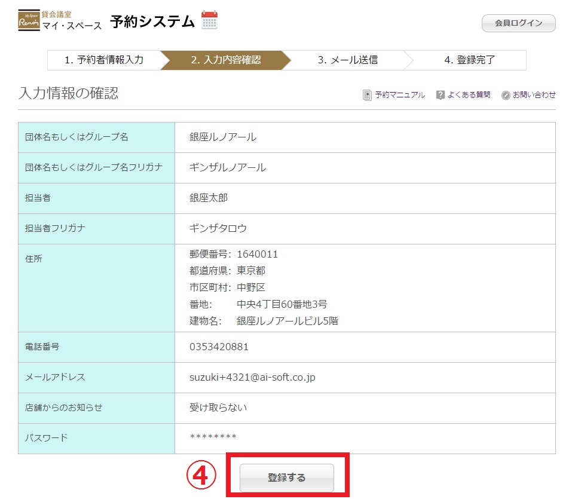Click the phone number 0353420881
The image size is (572, 499).
tap(219, 347)
